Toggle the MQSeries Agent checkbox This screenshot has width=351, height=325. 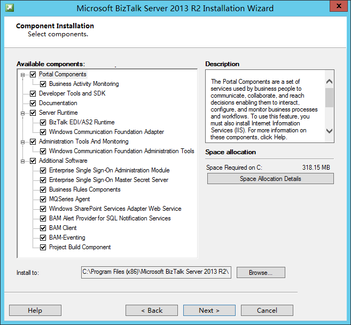43,199
